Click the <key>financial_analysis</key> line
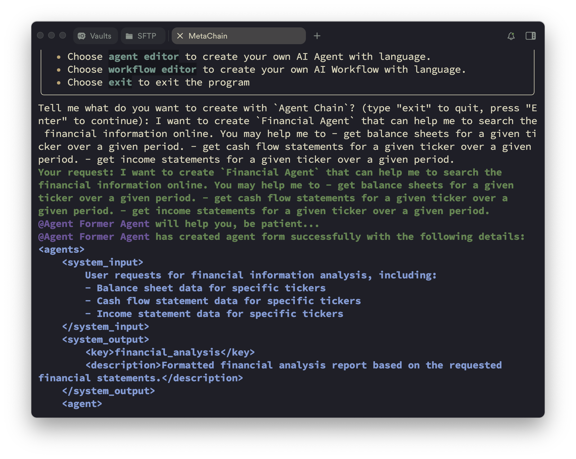This screenshot has height=459, width=576. [x=170, y=352]
